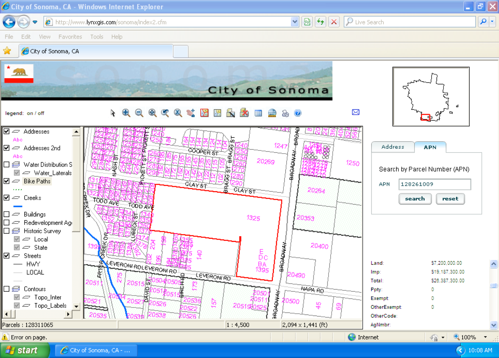Click the Live Search magnifier button
This screenshot has width=499, height=358.
483,22
